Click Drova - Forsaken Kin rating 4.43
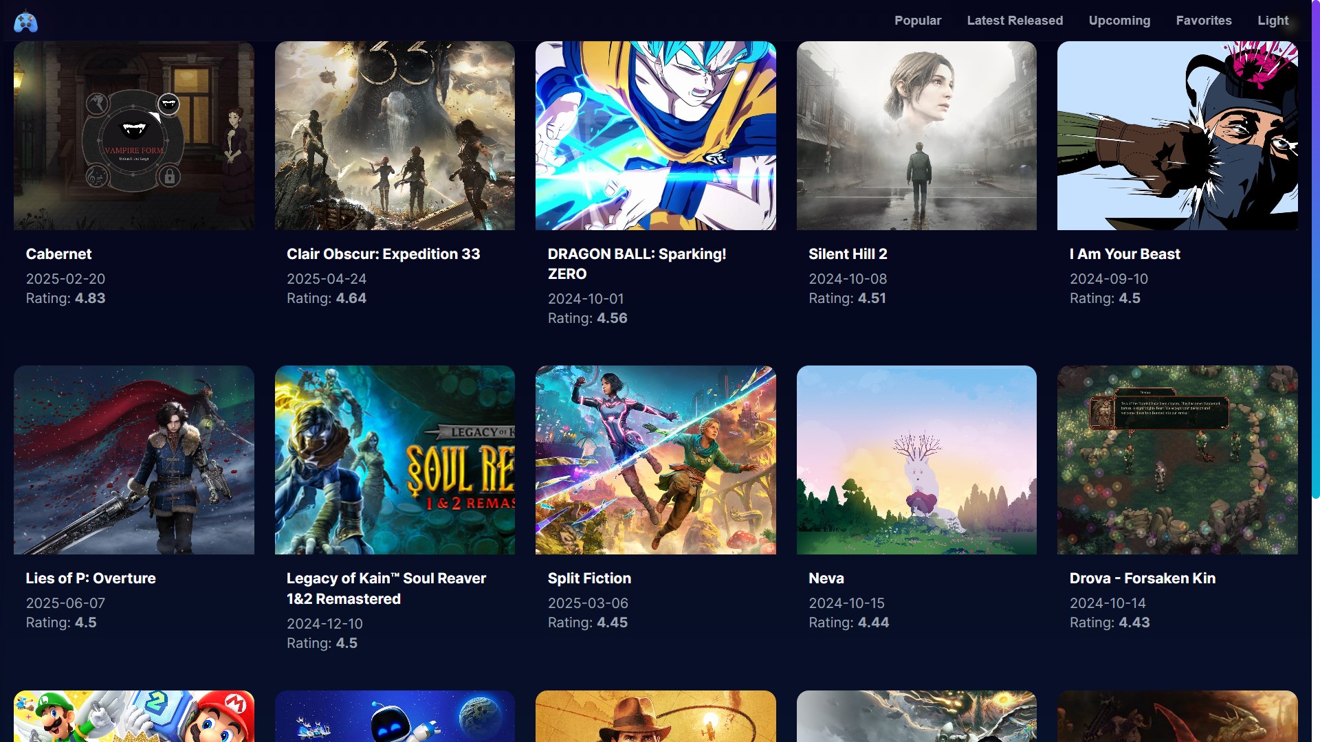This screenshot has height=742, width=1320. [1110, 622]
